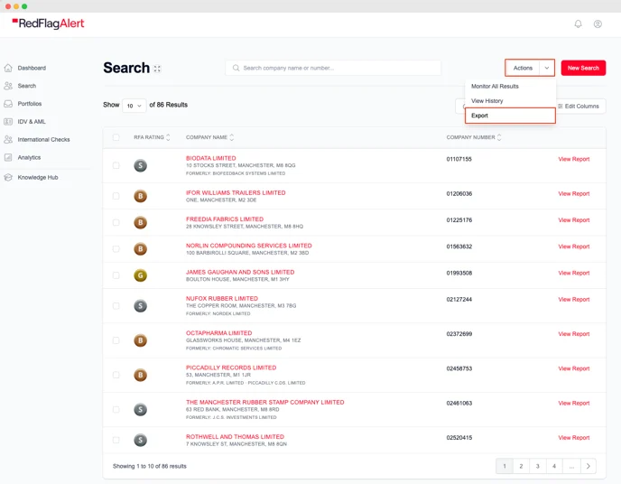Click the magnifier icon in search box
This screenshot has width=621, height=484.
coord(236,68)
